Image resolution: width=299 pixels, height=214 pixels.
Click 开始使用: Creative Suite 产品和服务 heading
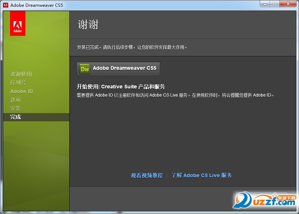[x=121, y=87]
